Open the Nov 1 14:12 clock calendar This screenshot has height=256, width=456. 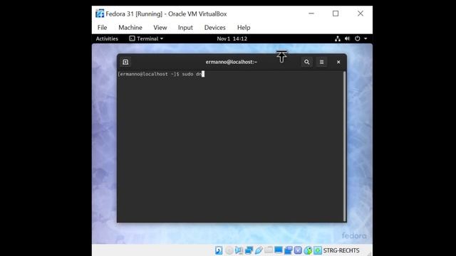(232, 38)
